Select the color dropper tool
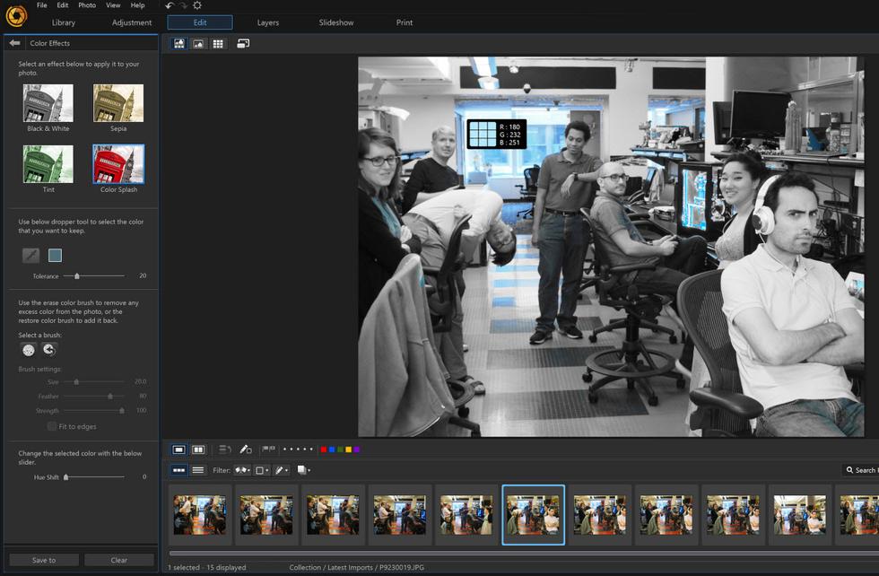 coord(30,255)
